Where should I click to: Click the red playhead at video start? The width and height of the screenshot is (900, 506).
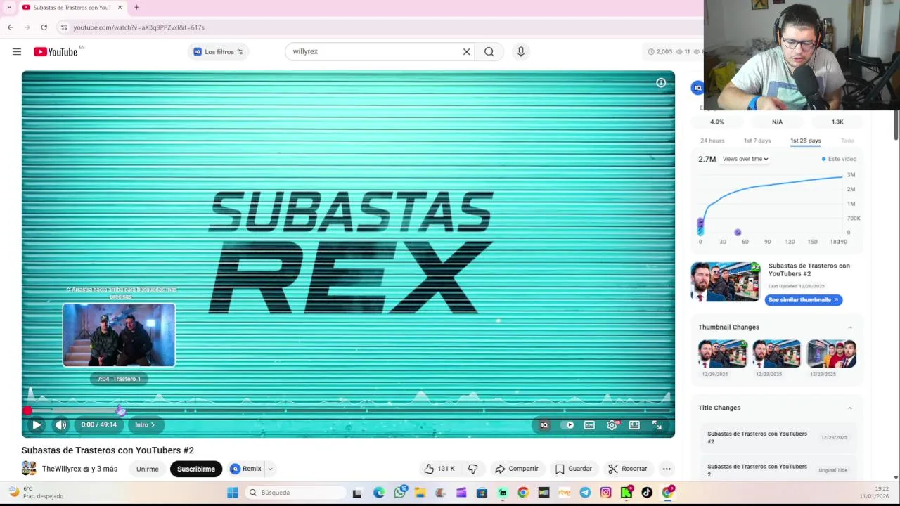tap(27, 410)
